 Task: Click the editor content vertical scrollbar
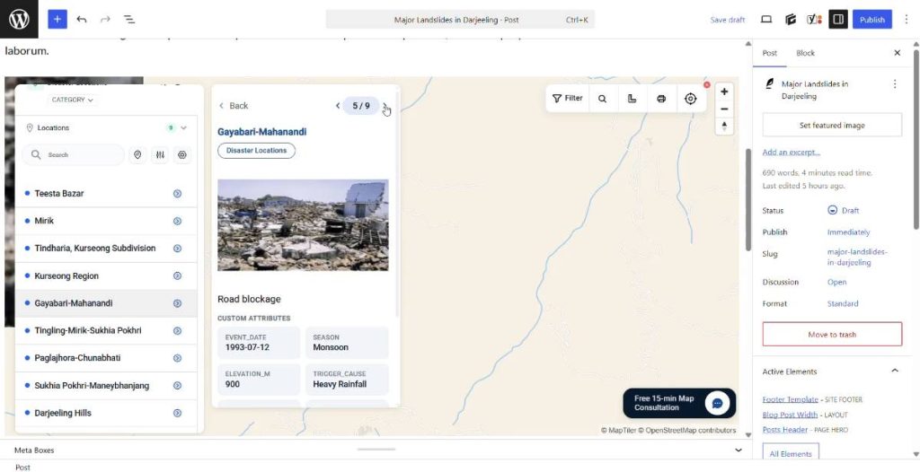[x=748, y=199]
